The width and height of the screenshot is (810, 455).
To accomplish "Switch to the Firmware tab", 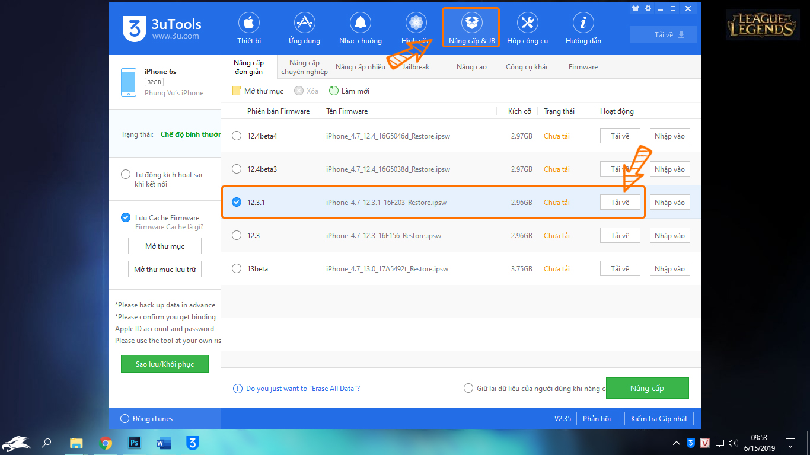I will [583, 67].
